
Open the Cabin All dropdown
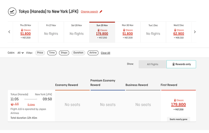21,53
